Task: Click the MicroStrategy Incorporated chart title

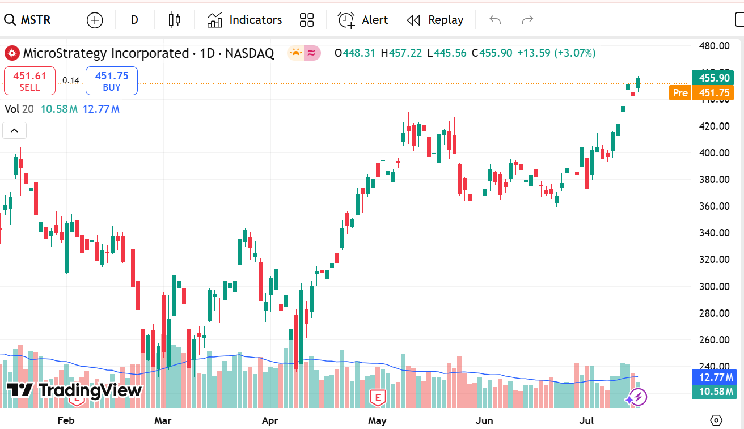Action: pyautogui.click(x=105, y=53)
